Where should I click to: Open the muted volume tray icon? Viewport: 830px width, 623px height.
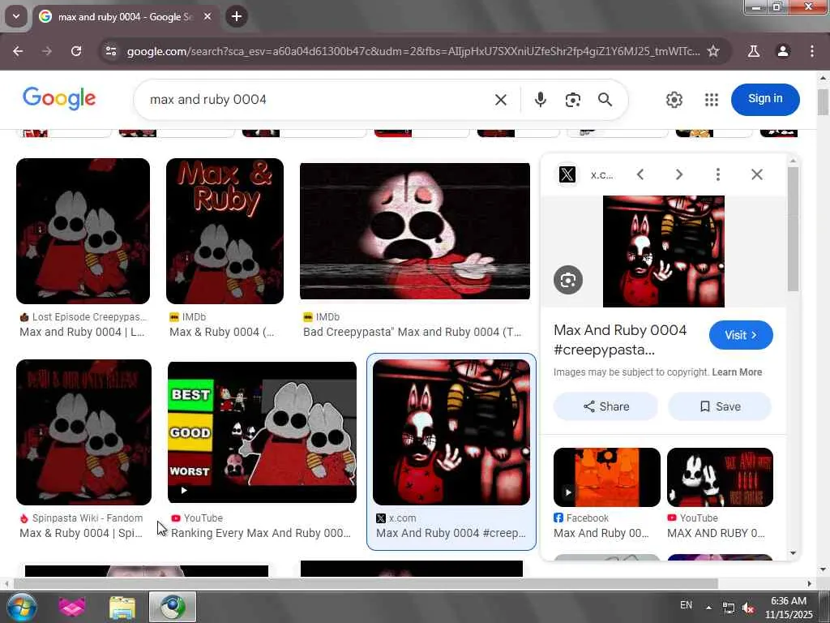pos(748,608)
